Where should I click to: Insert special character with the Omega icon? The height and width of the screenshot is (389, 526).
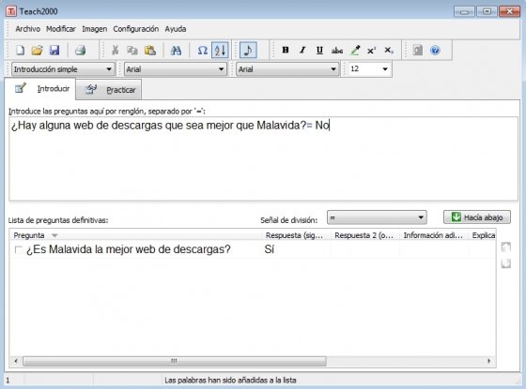point(202,51)
